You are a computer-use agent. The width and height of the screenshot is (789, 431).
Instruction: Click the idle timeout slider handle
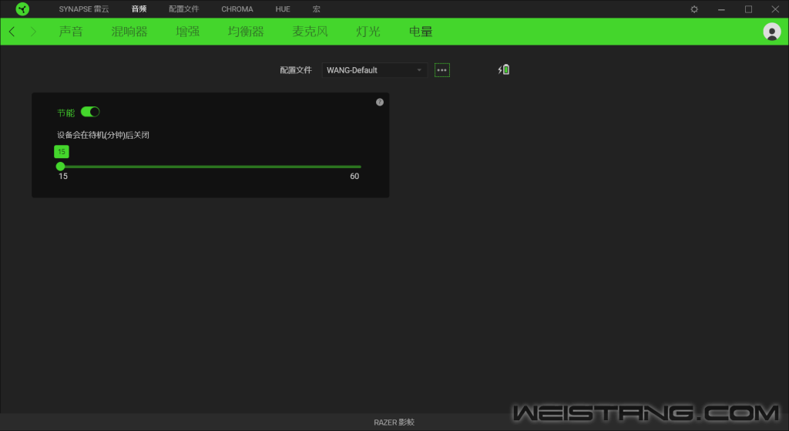(x=60, y=167)
